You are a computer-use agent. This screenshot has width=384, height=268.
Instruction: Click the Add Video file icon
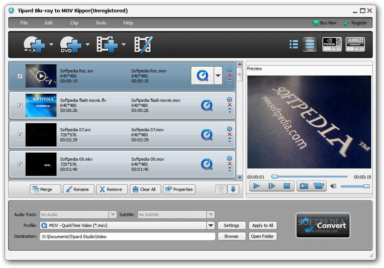tap(107, 44)
